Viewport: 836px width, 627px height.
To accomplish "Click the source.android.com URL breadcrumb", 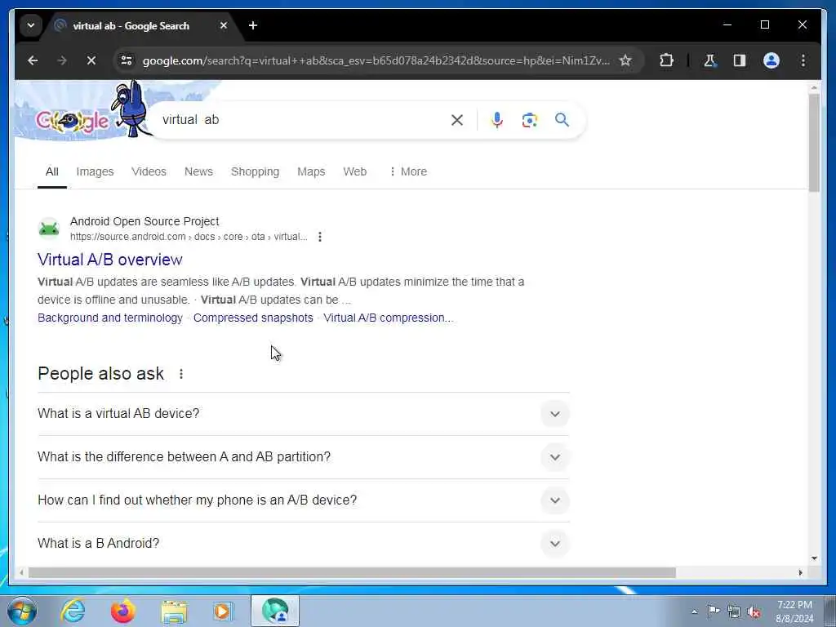I will click(189, 237).
